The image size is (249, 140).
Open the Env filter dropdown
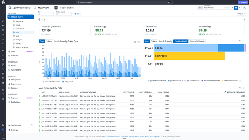[x=45, y=14]
